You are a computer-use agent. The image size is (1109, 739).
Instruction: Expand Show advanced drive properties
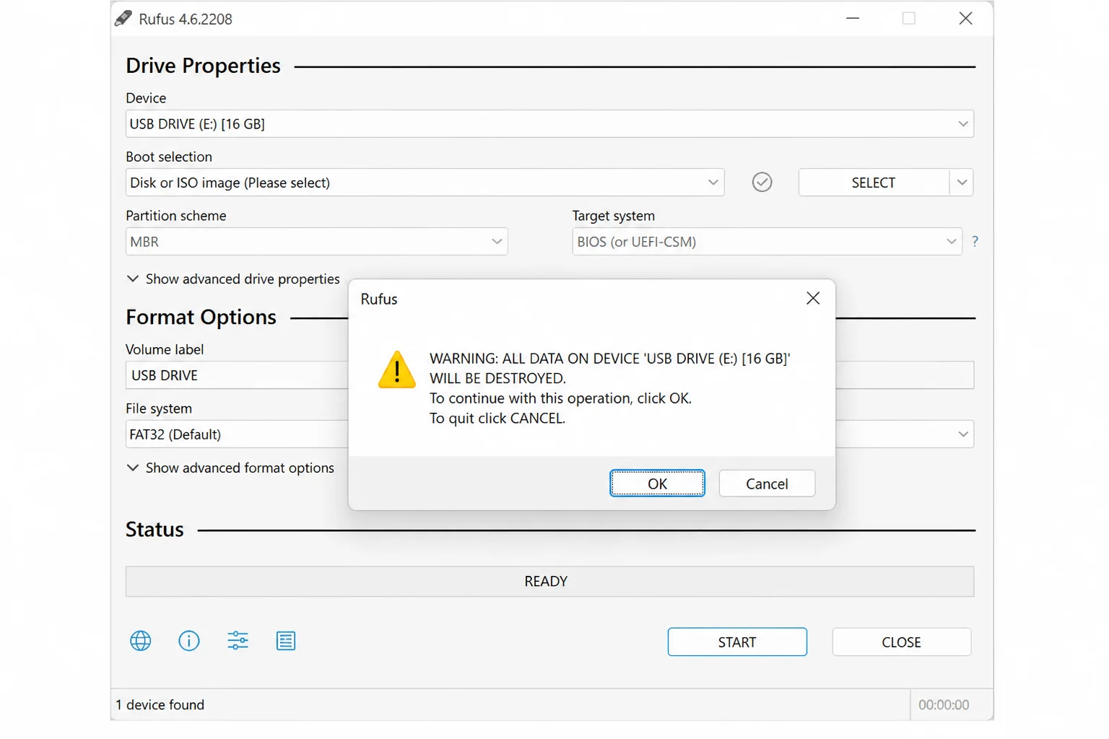click(x=233, y=279)
